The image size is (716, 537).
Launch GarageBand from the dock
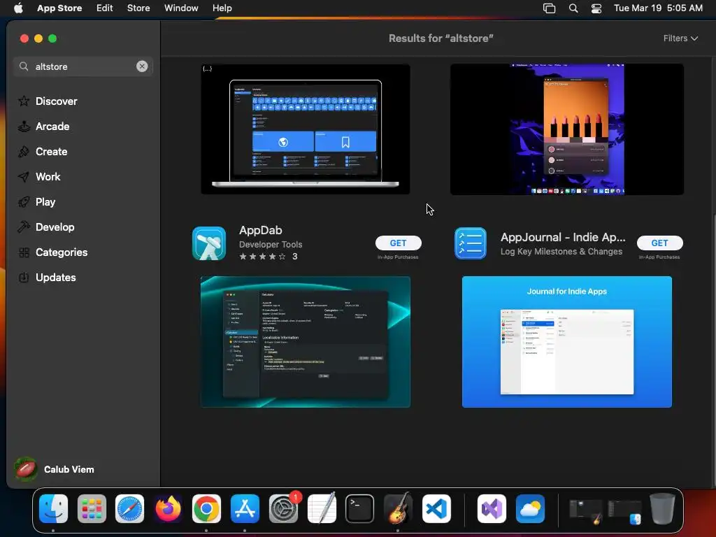(398, 509)
